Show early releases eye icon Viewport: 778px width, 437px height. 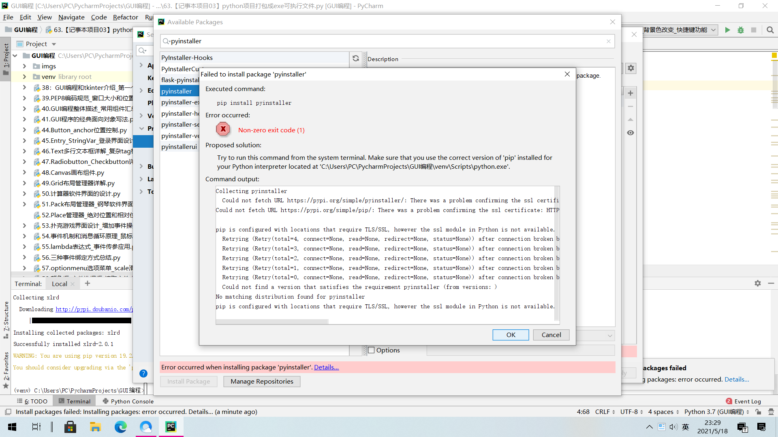631,133
